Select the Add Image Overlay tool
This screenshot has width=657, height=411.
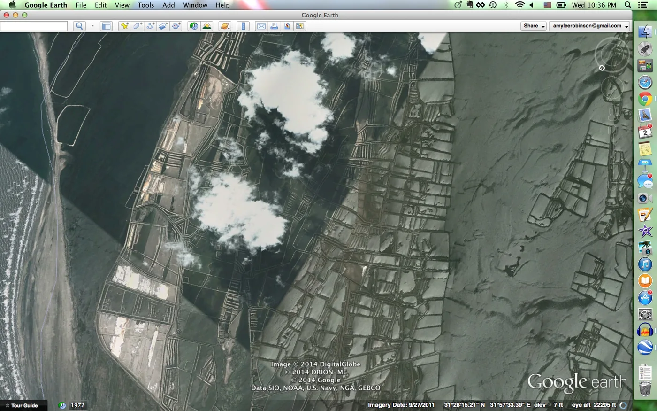point(163,26)
